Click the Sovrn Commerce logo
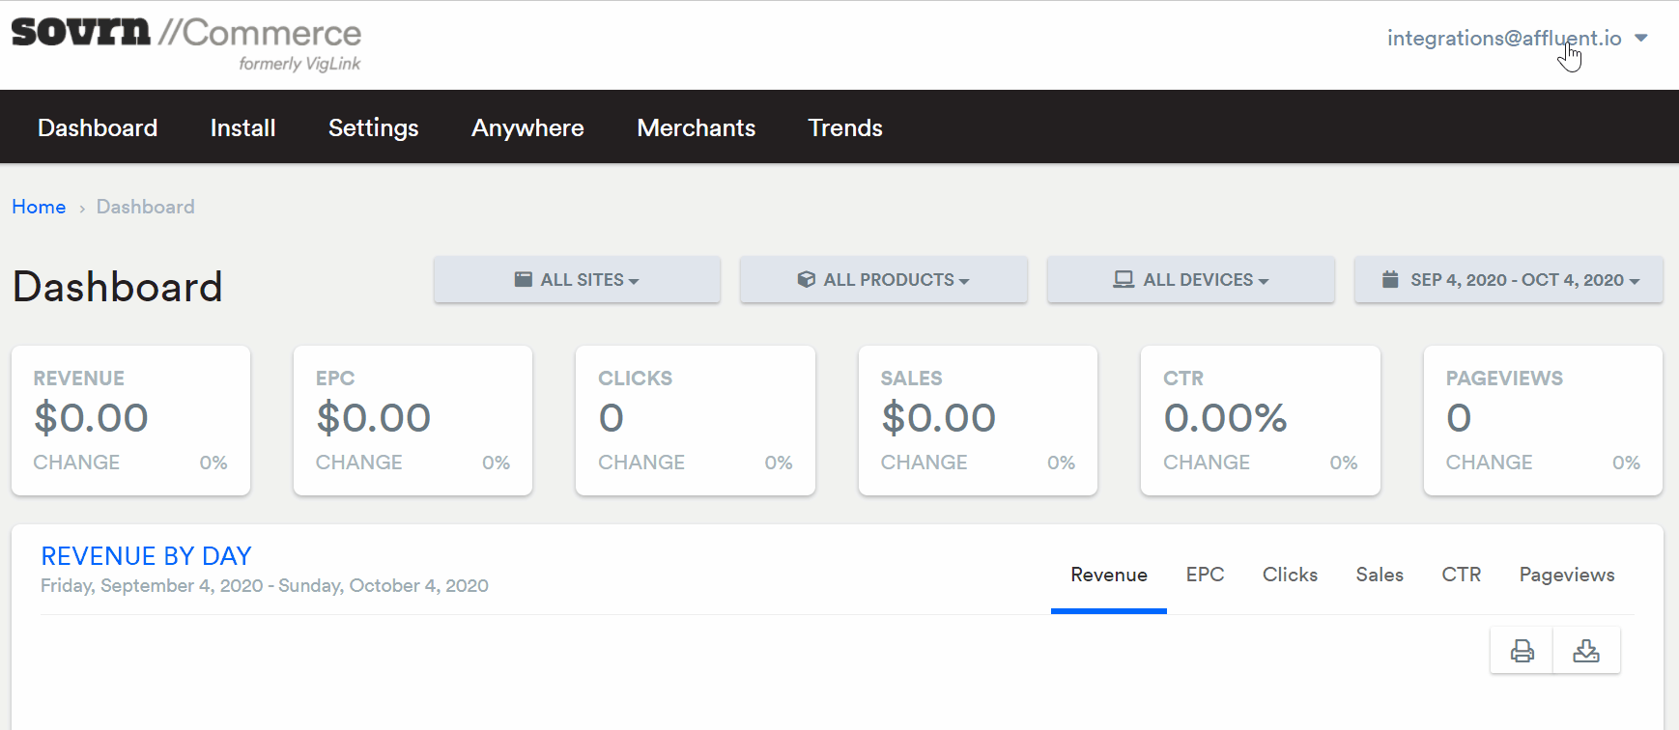The height and width of the screenshot is (730, 1679). 186,43
